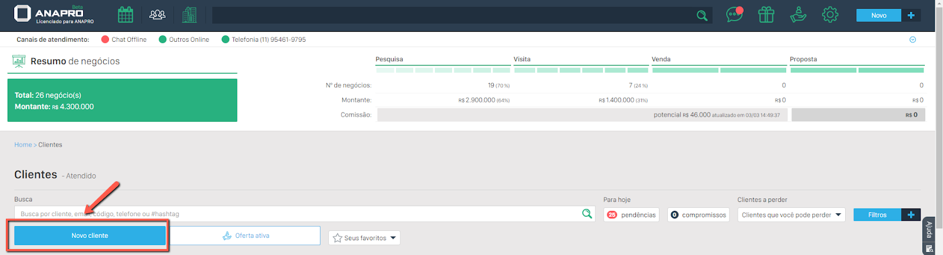Collapse the canais de atendimento chevron

point(912,39)
